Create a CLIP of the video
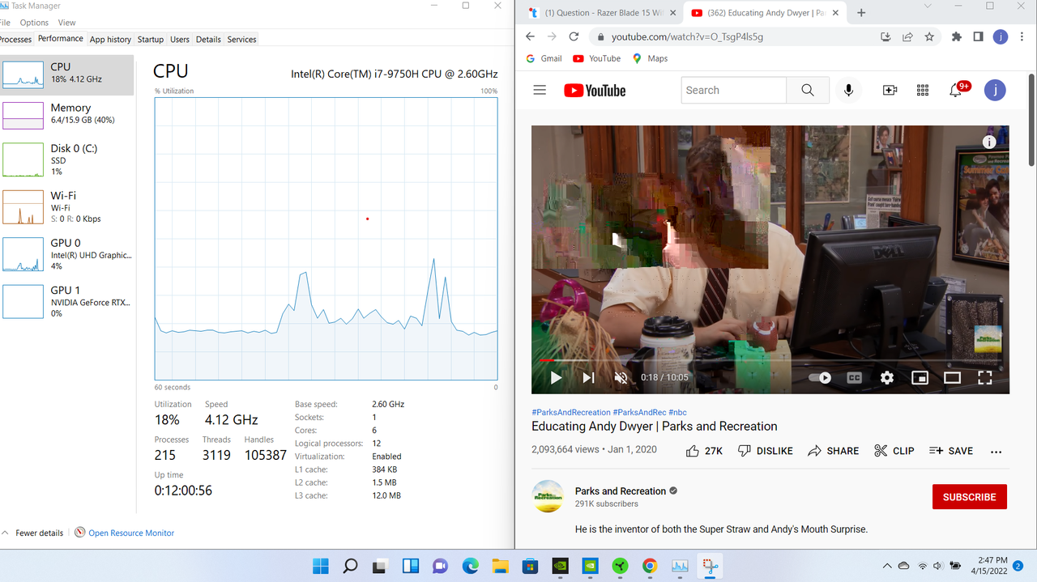1037x582 pixels. coord(894,451)
